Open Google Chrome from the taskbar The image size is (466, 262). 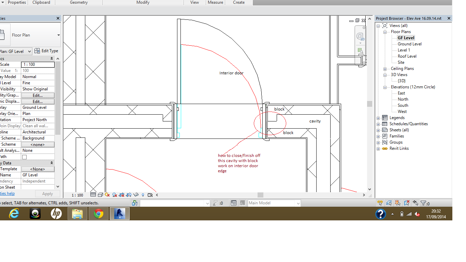tap(99, 214)
